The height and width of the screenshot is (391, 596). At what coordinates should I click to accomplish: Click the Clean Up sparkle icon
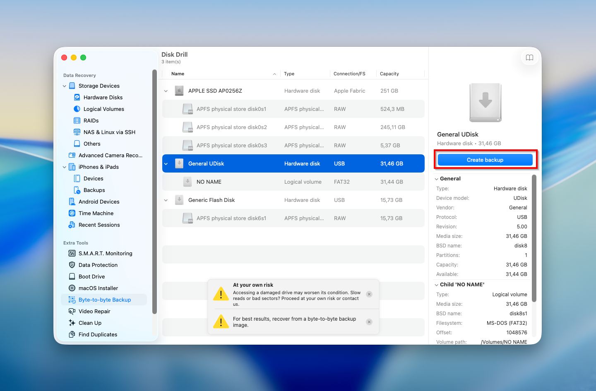72,323
